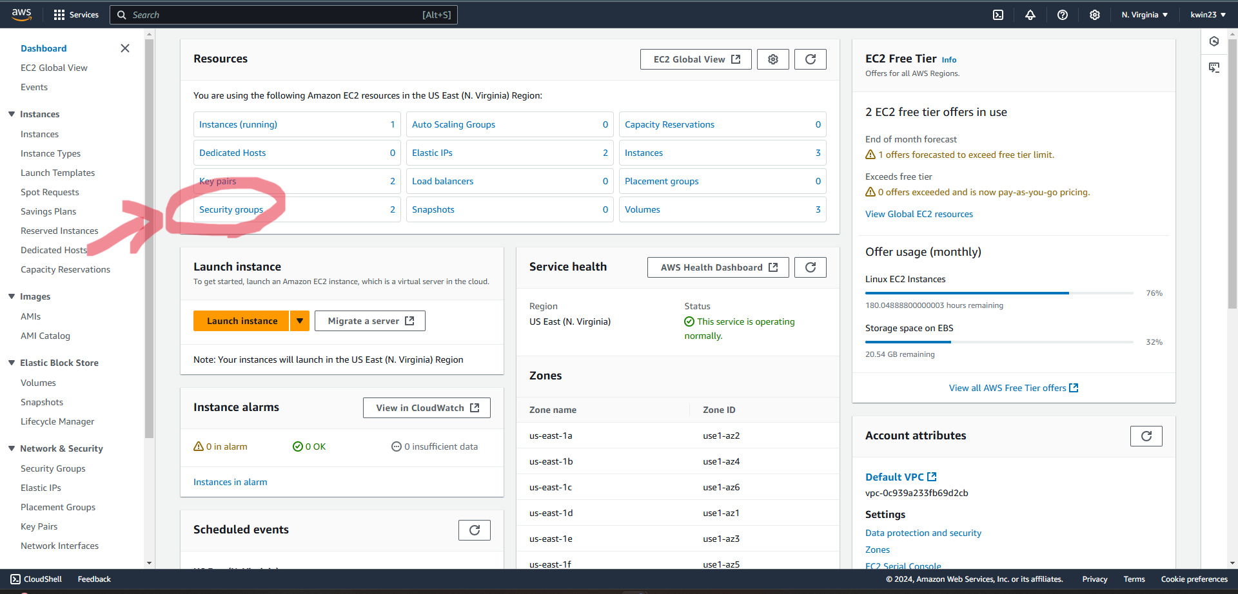1238x594 pixels.
Task: Open Key Pairs in the sidebar
Action: [39, 526]
